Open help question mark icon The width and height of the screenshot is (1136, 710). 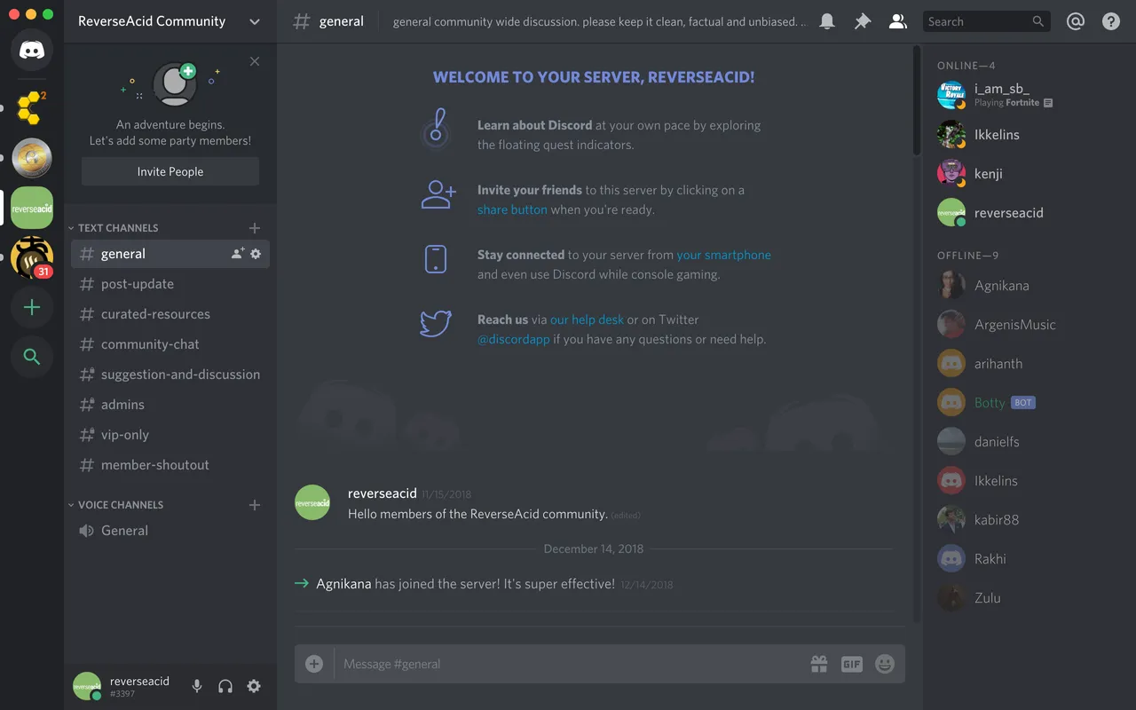[1111, 21]
